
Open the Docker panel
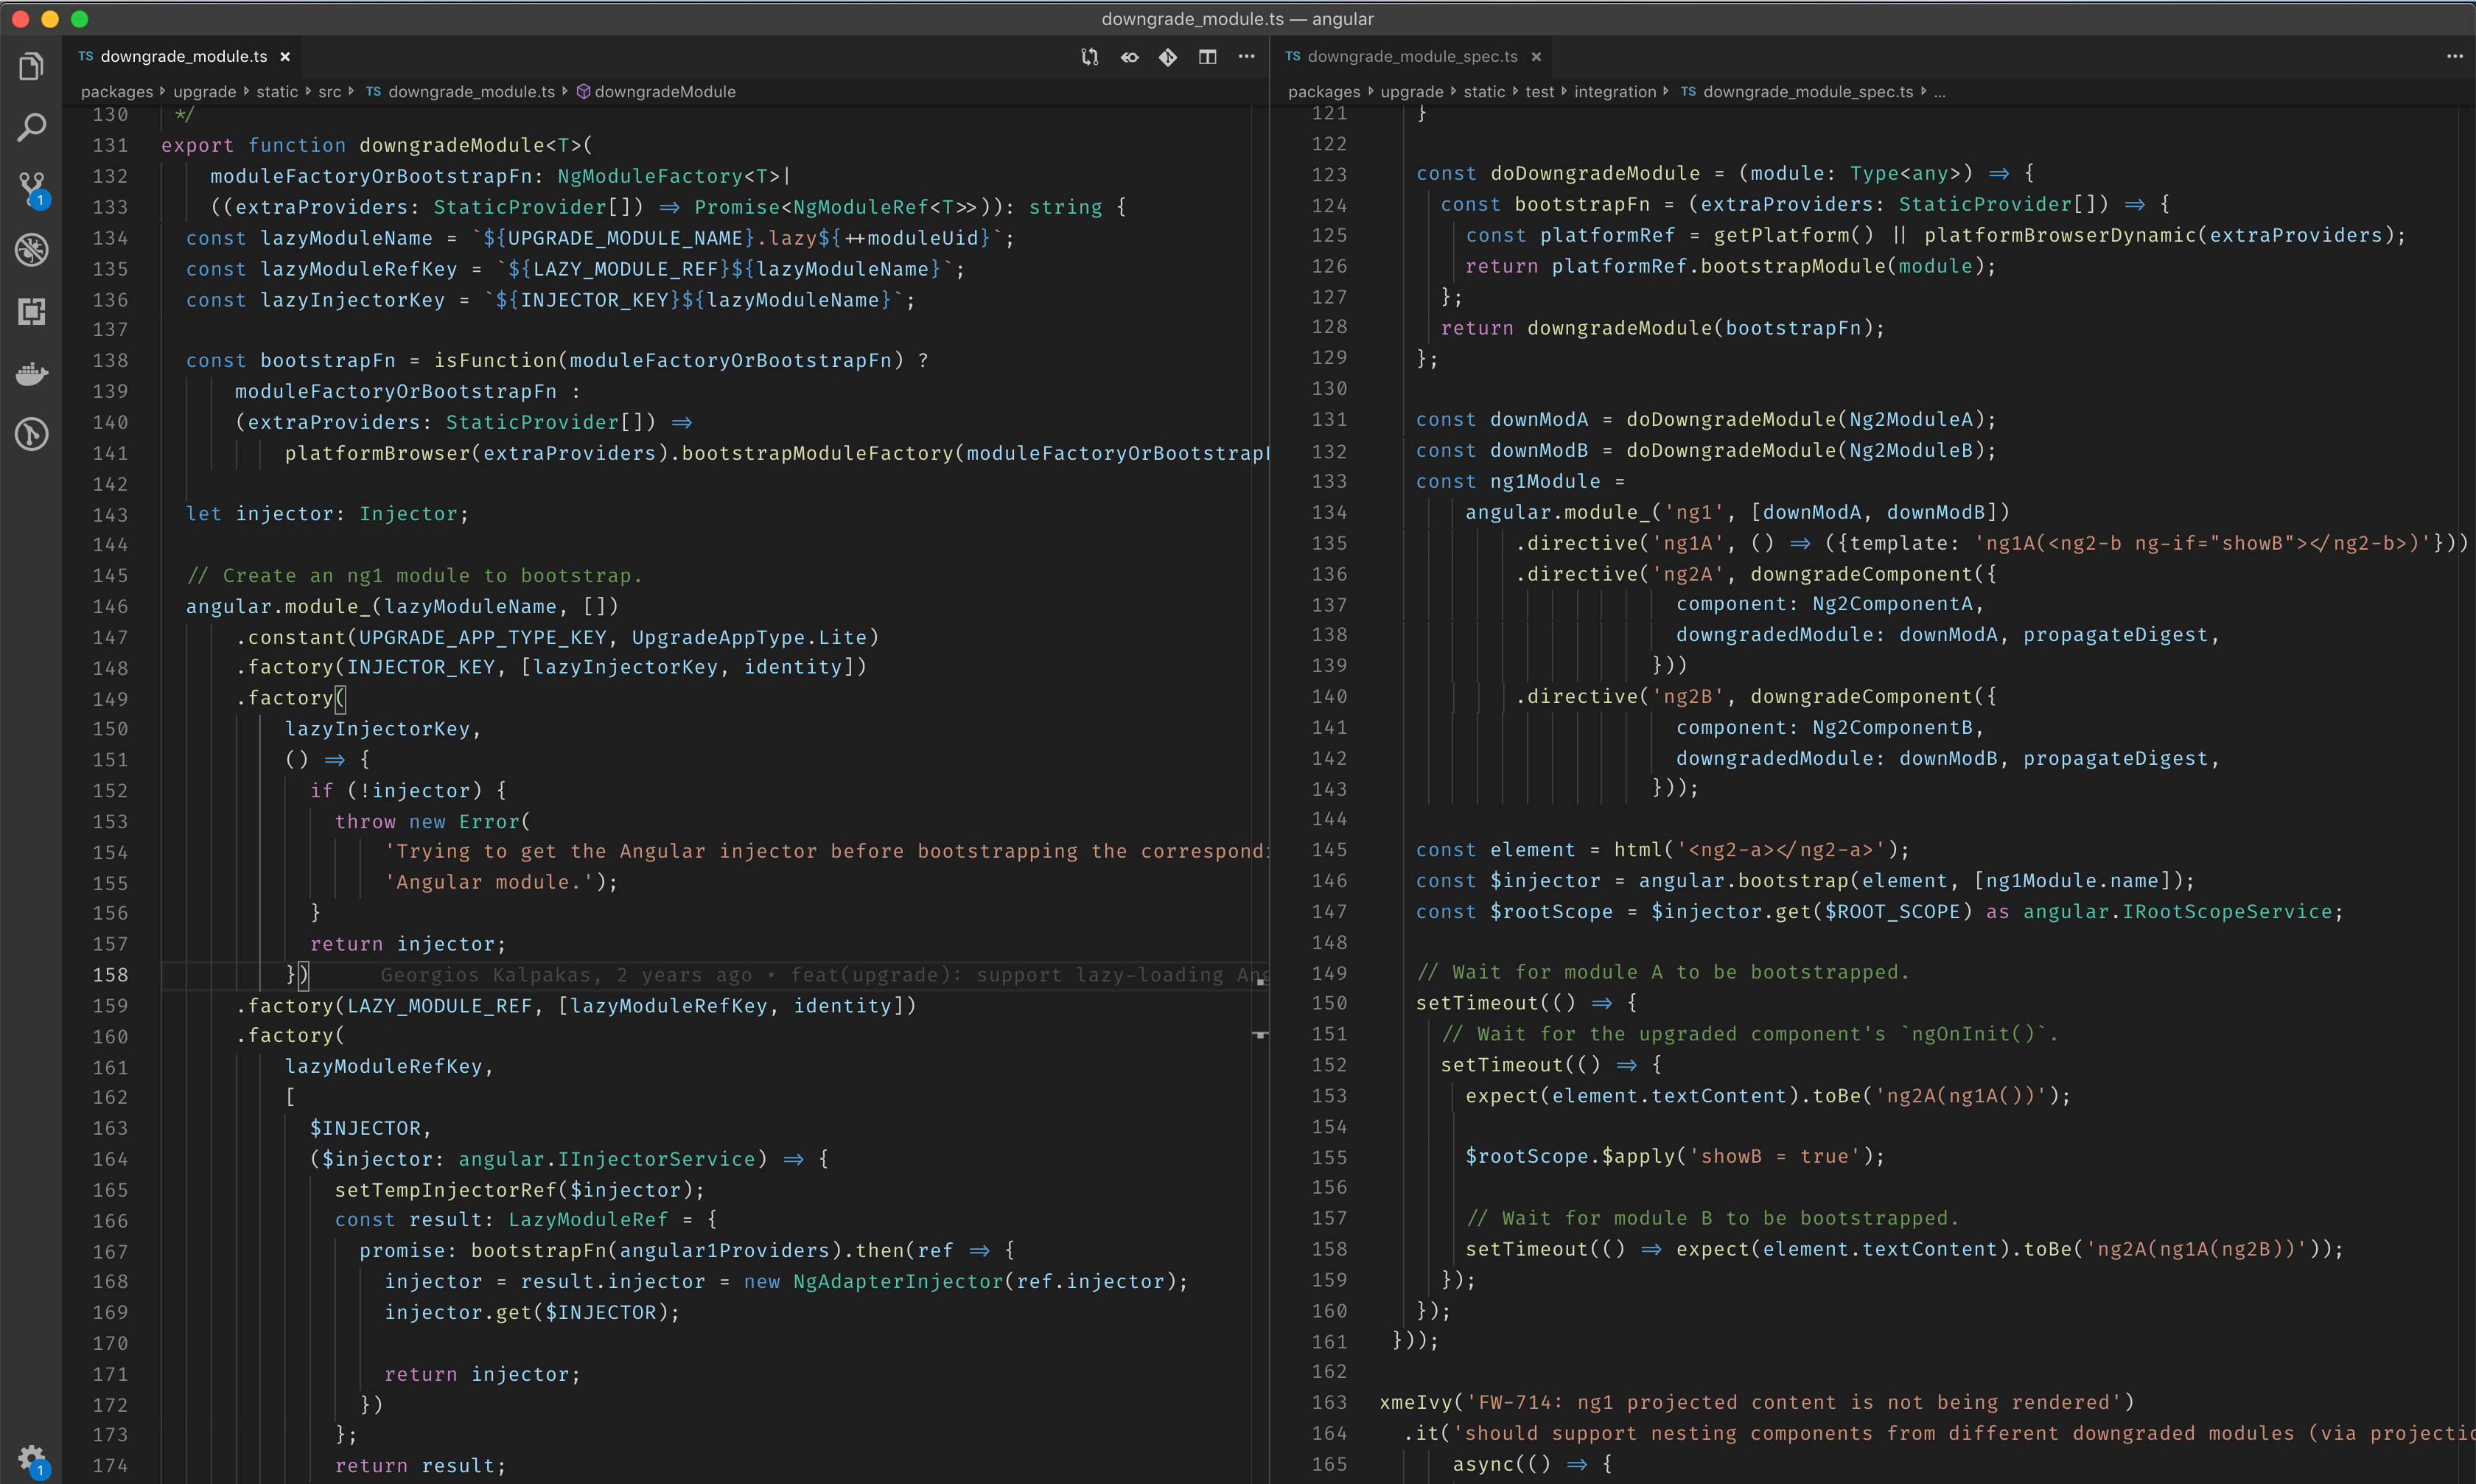pyautogui.click(x=31, y=373)
